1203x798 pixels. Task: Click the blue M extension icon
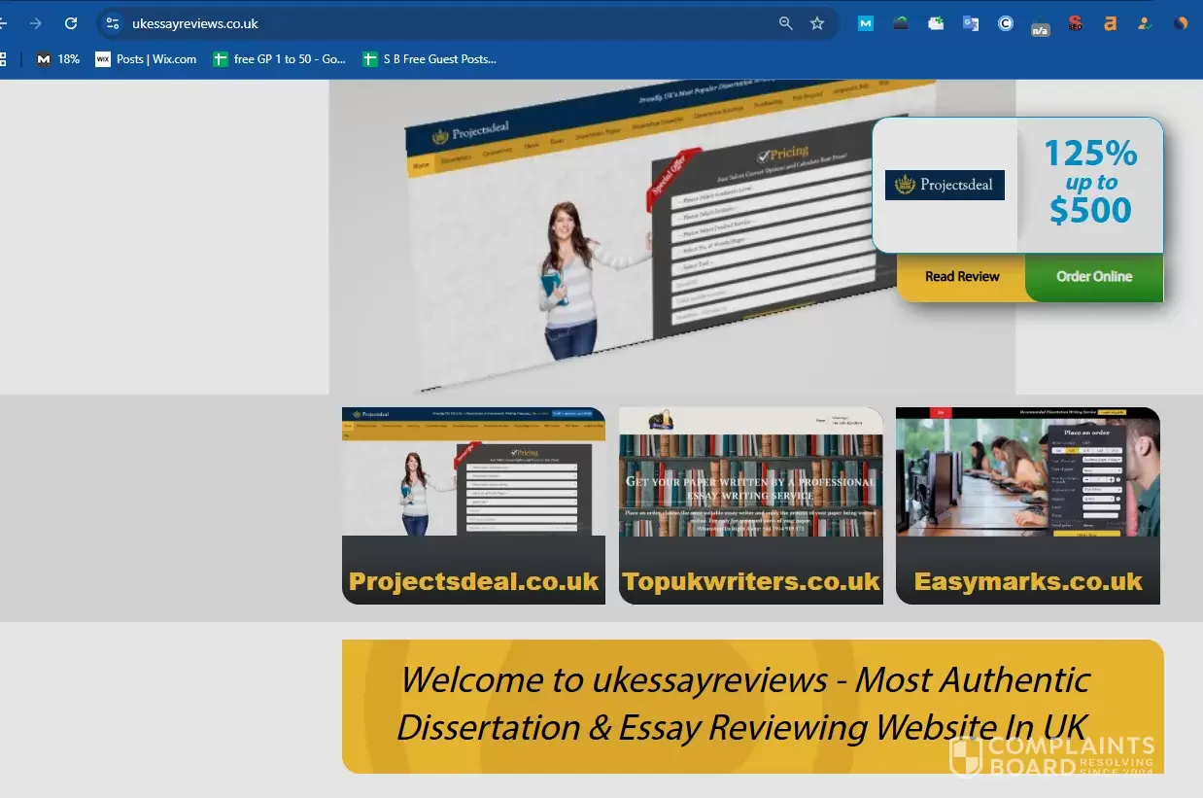point(865,23)
